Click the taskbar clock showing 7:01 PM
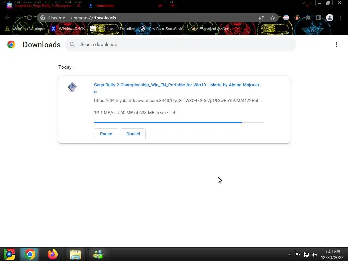348x261 pixels. click(x=332, y=254)
